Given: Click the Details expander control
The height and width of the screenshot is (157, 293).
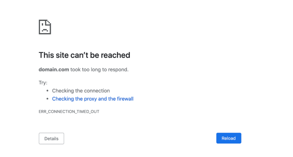Looking at the screenshot, I should 51,138.
